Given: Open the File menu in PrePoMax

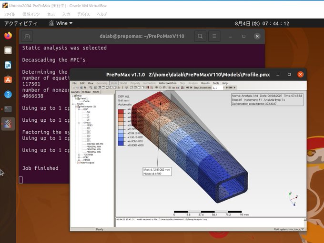Looking at the screenshot, I should (x=75, y=83).
